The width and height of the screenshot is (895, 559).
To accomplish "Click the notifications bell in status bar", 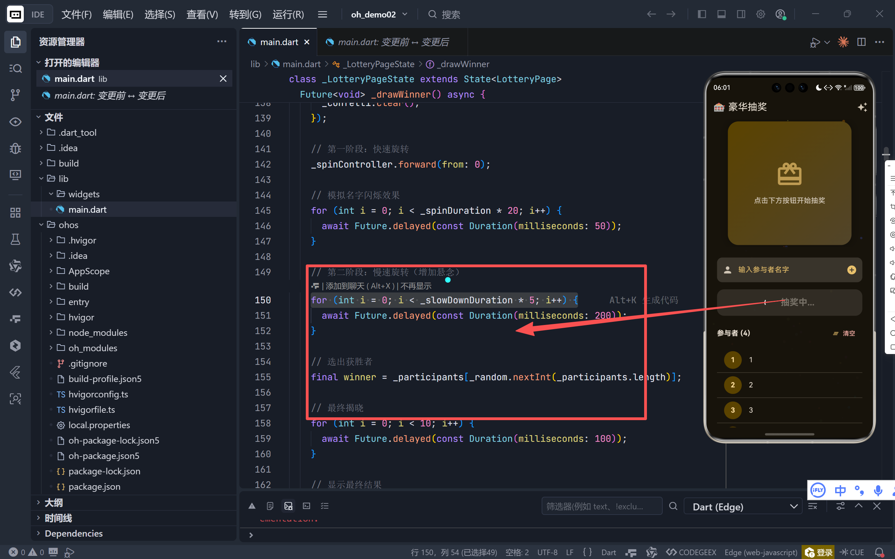I will pyautogui.click(x=880, y=552).
